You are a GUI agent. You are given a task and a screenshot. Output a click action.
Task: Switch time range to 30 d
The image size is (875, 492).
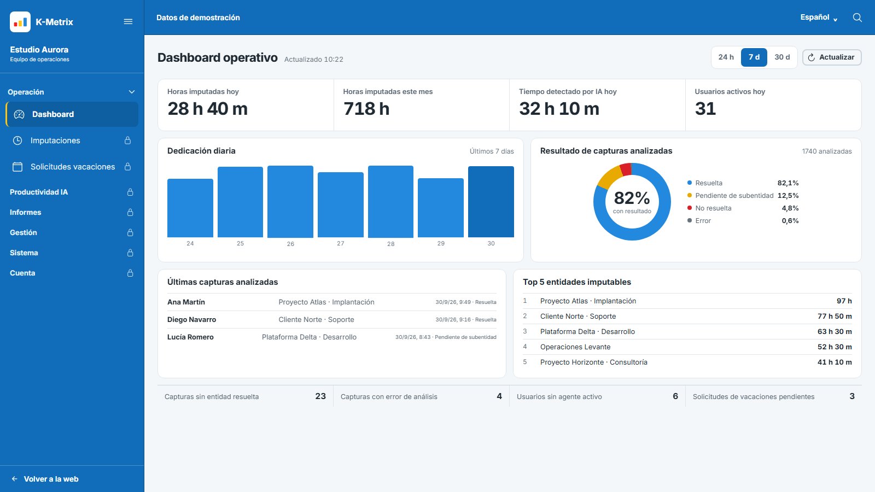pos(782,57)
